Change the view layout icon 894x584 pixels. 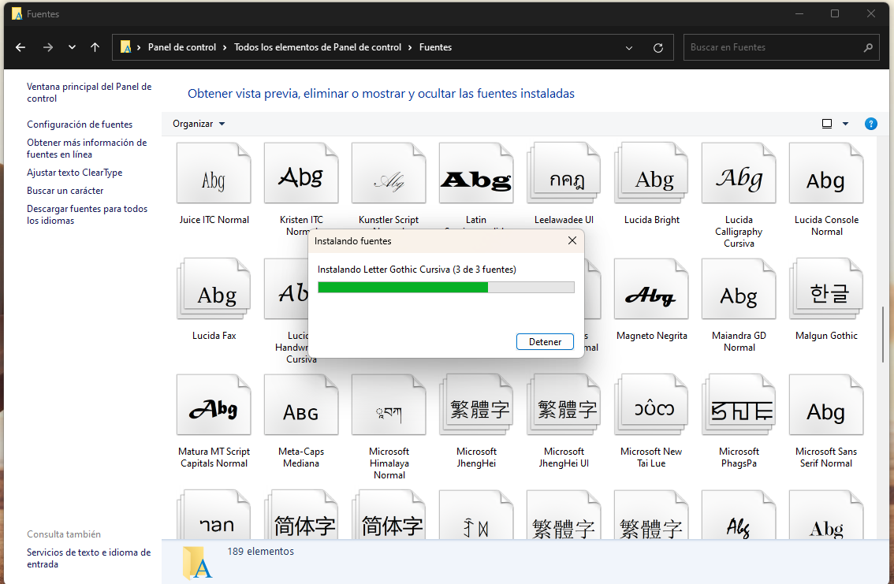[827, 124]
